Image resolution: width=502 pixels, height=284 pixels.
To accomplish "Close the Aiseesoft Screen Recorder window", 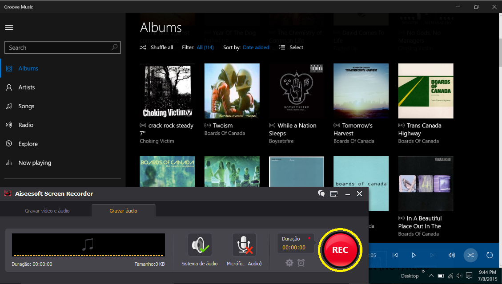I will (x=360, y=193).
